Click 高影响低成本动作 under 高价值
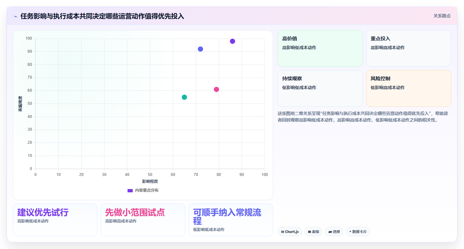 (x=299, y=48)
